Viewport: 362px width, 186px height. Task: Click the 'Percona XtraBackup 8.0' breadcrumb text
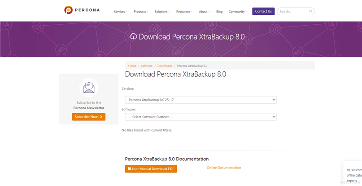pyautogui.click(x=192, y=66)
